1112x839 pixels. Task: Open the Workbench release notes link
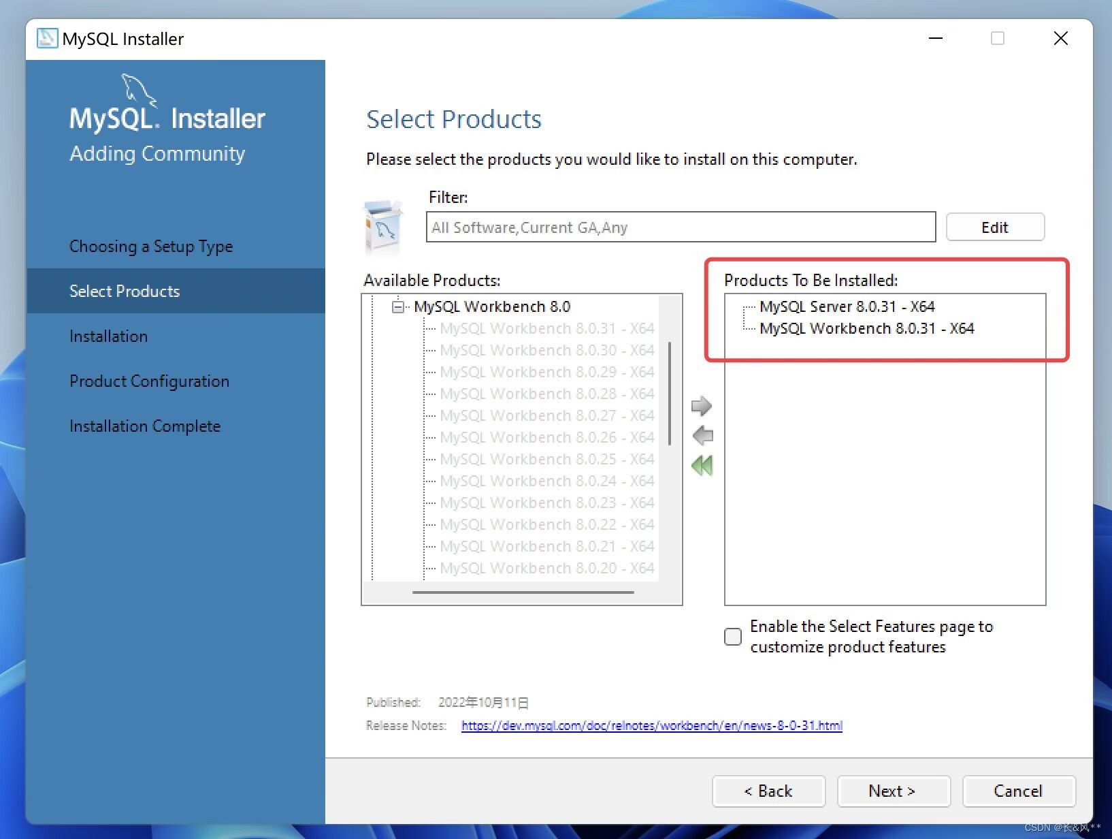click(652, 726)
